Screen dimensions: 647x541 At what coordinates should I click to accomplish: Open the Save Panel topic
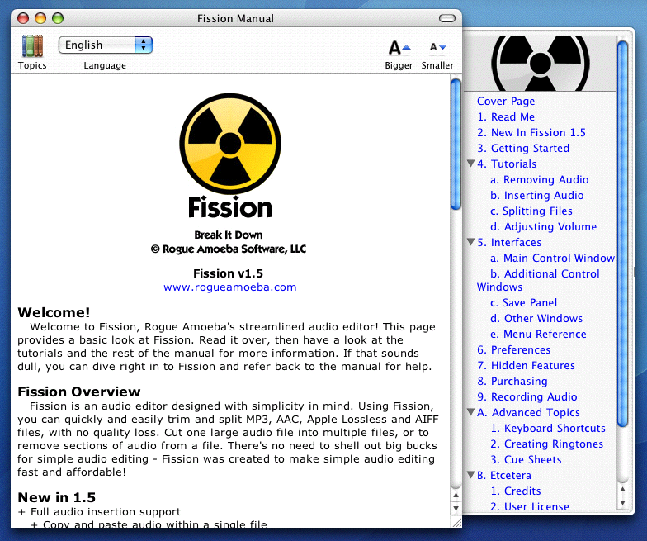click(x=523, y=302)
